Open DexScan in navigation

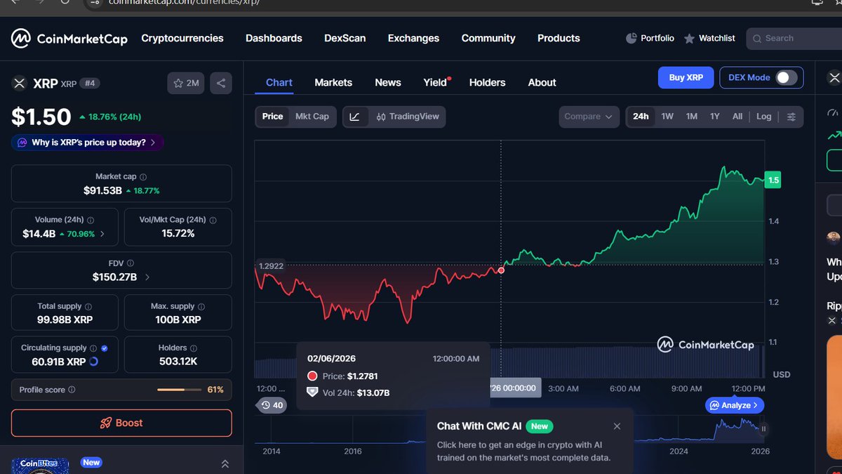tap(345, 39)
